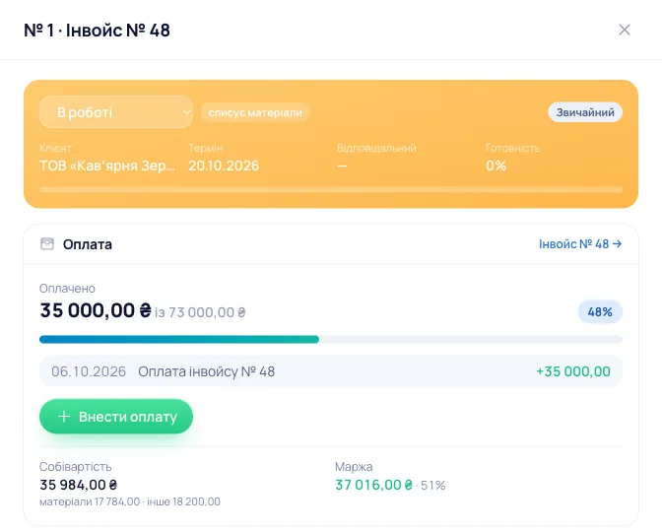Click the payment wallet icon beside 'Оплата'

47,244
